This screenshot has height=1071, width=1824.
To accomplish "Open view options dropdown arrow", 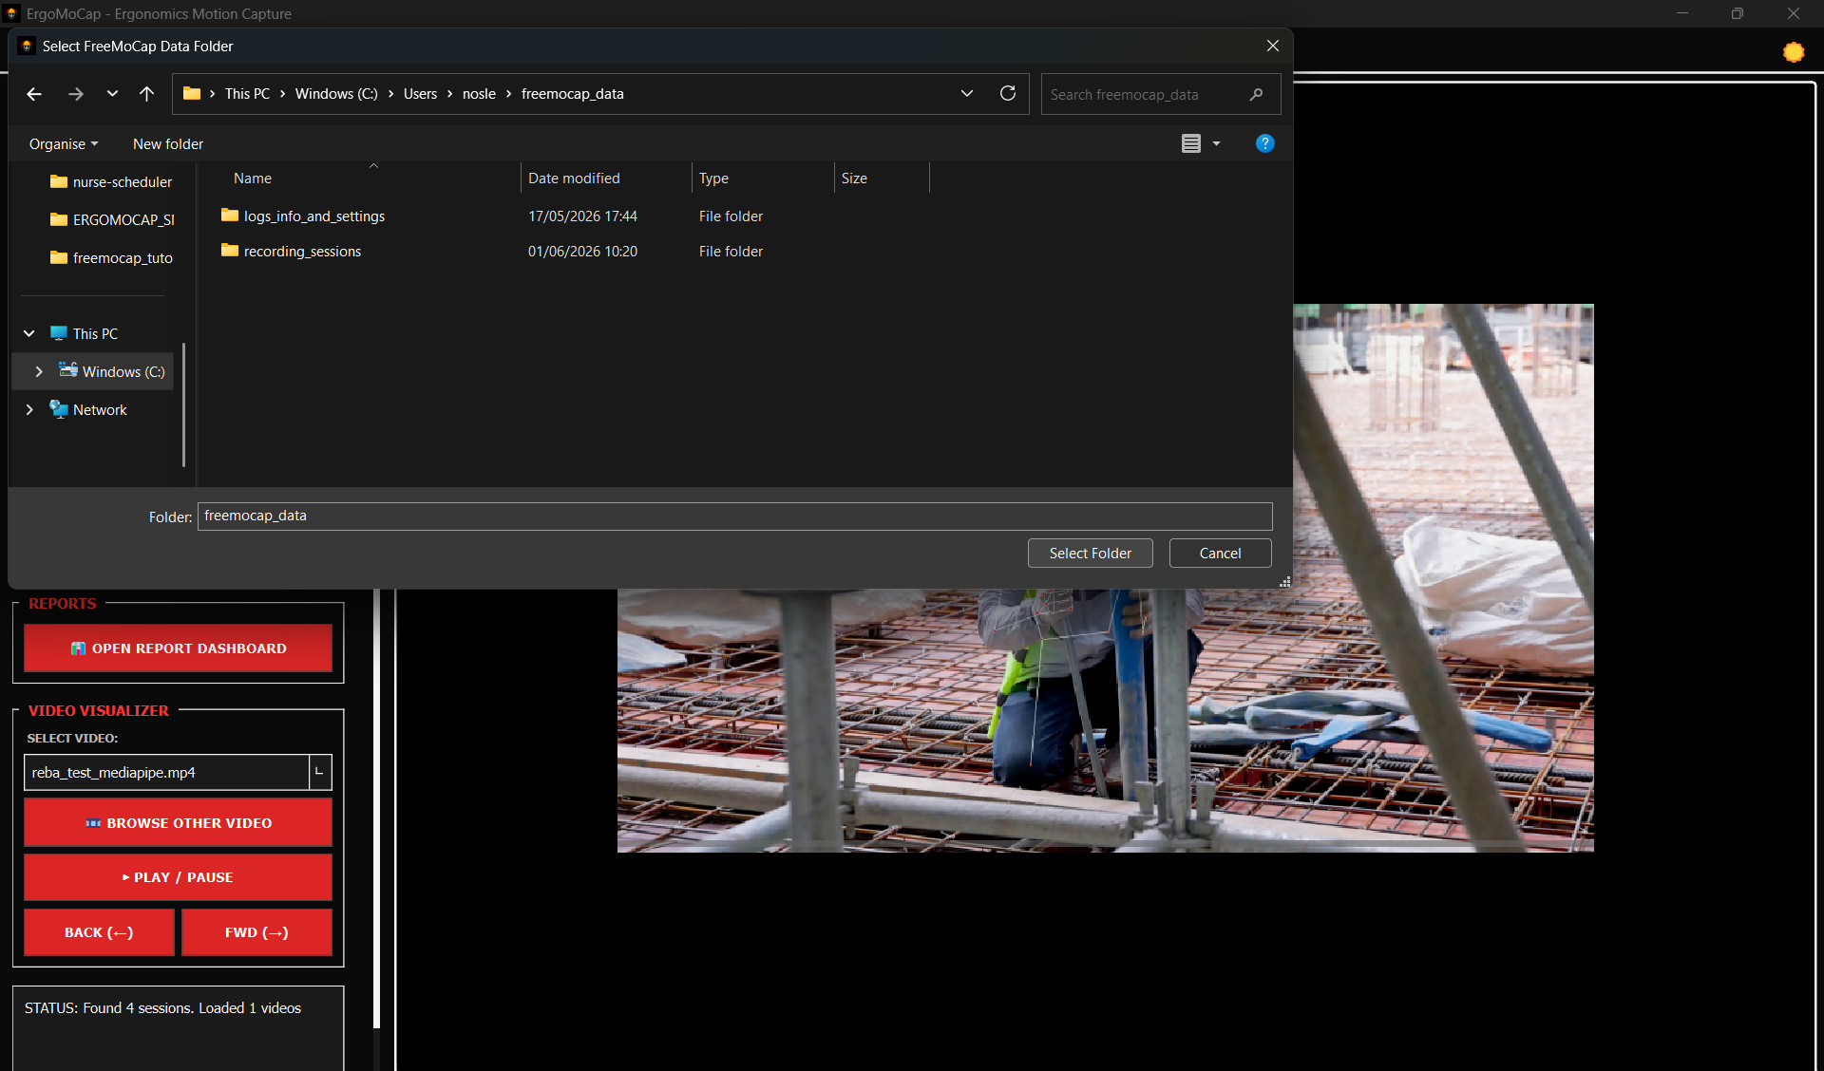I will coord(1216,143).
